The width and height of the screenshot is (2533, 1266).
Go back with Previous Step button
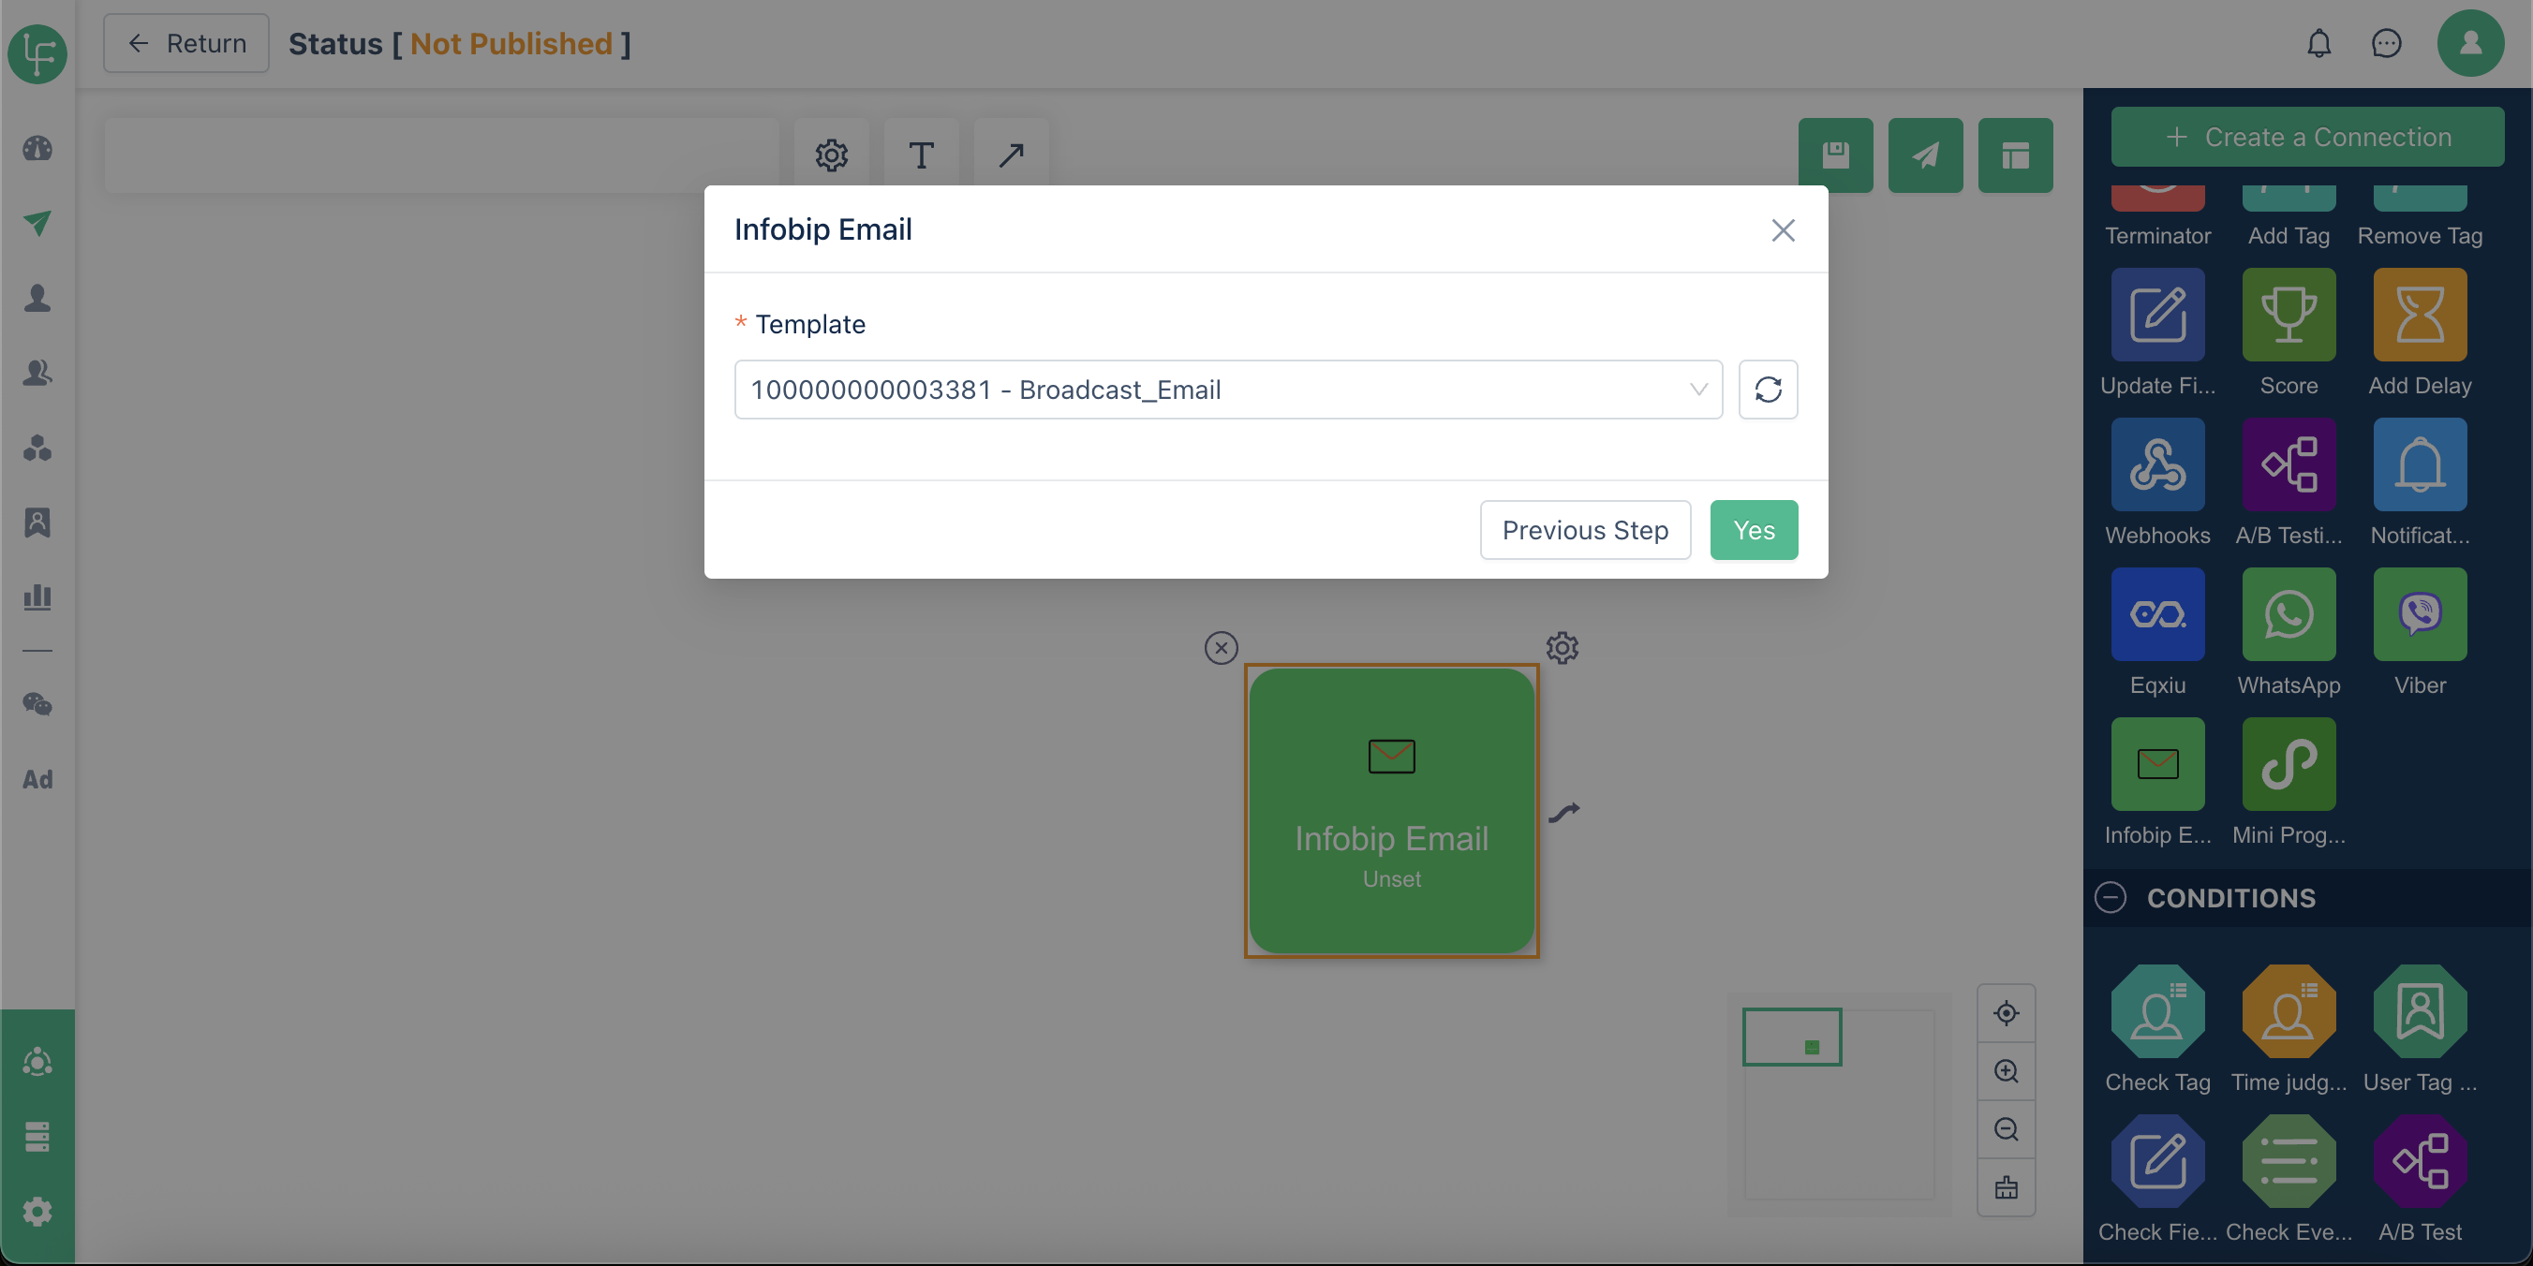(1584, 530)
